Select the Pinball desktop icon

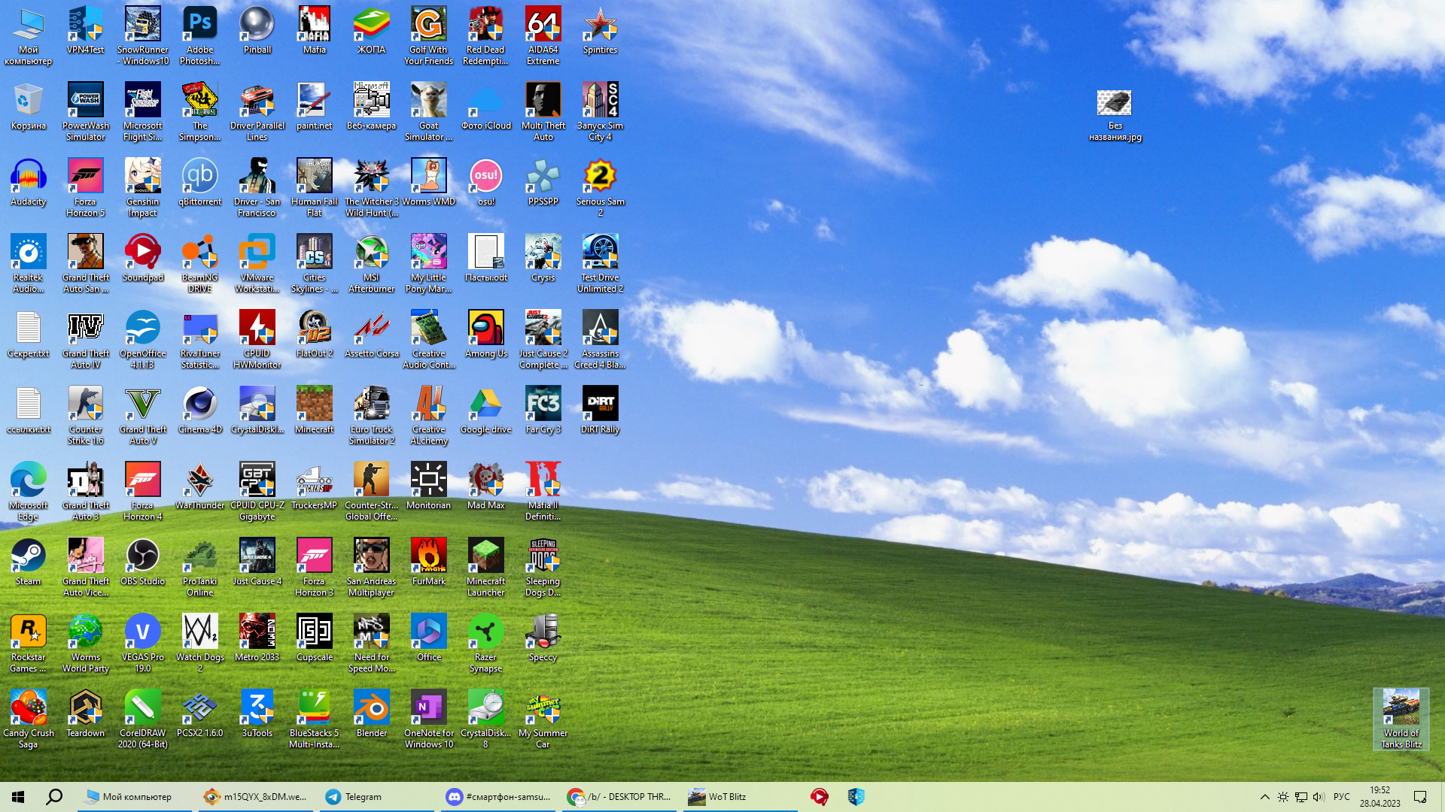click(x=257, y=30)
